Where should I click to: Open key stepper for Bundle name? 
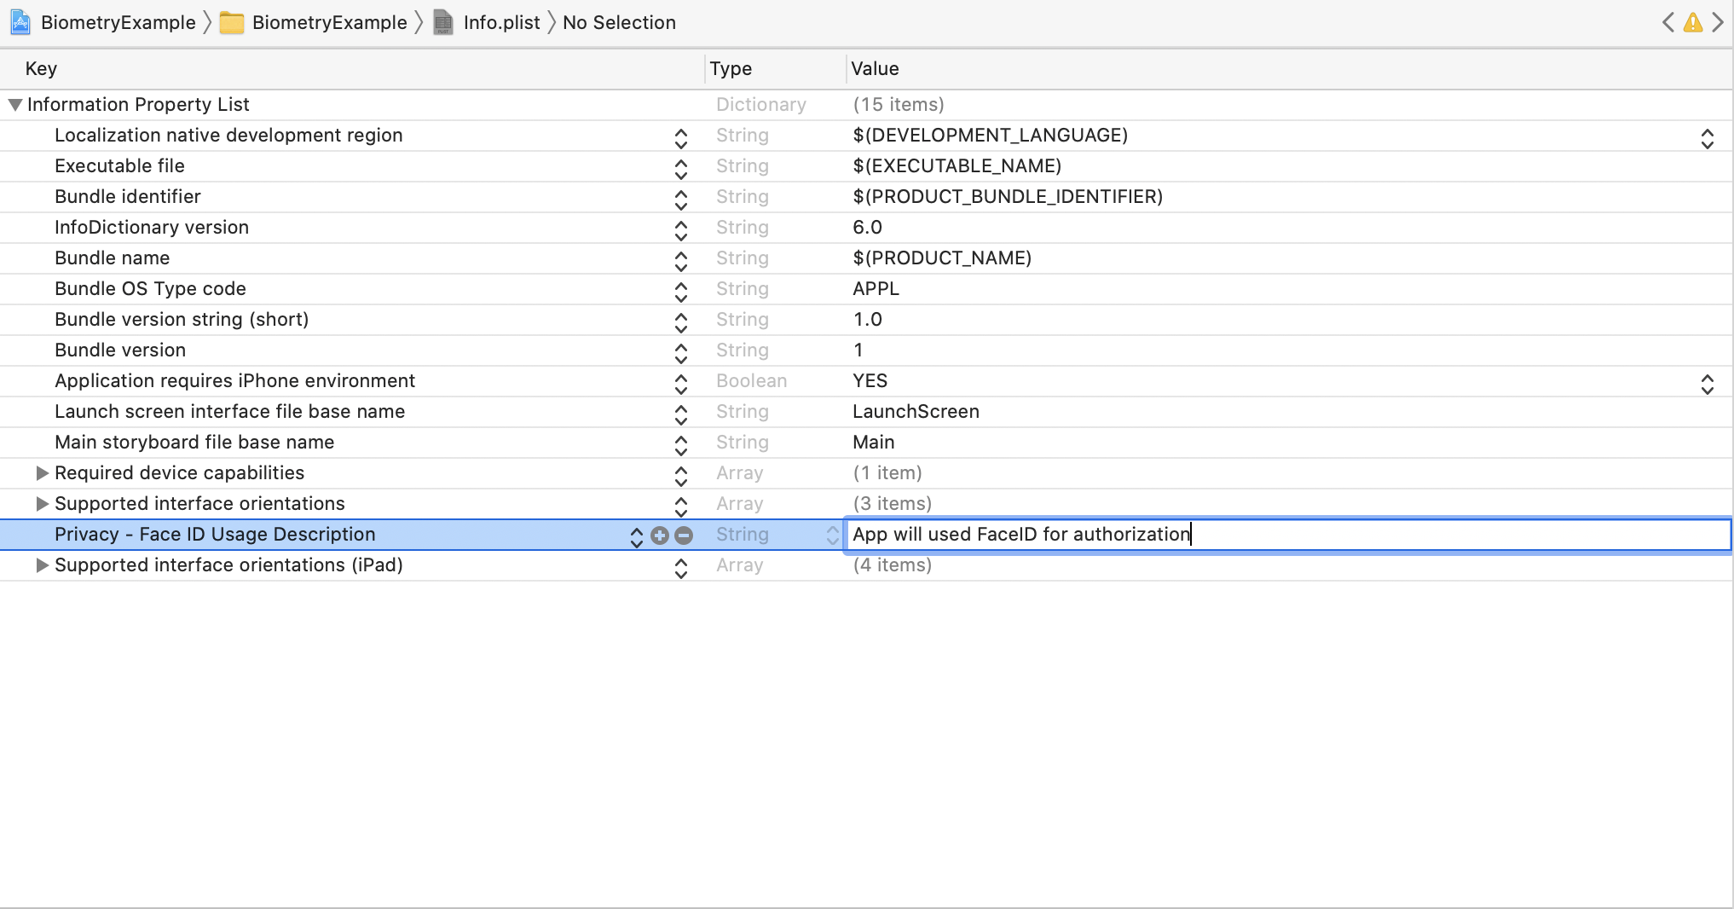click(680, 261)
